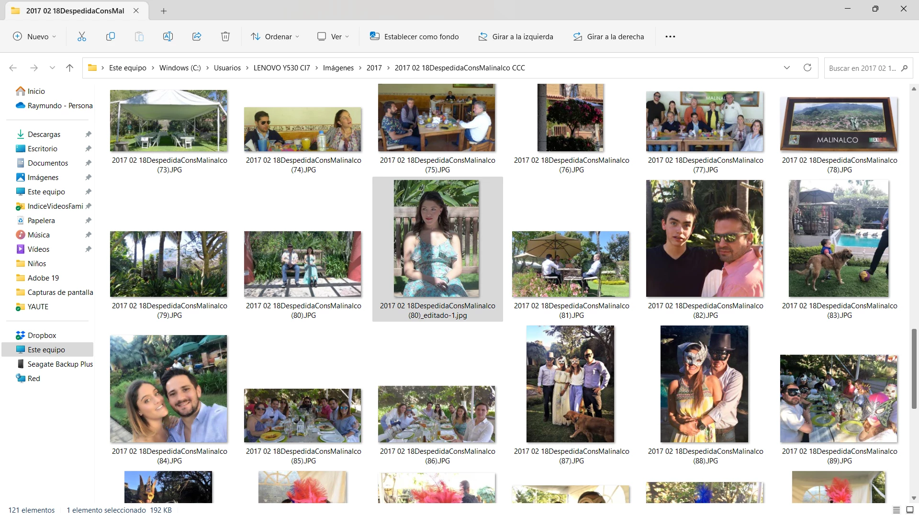Unpin Descargas from quick access
Image resolution: width=919 pixels, height=517 pixels.
88,135
